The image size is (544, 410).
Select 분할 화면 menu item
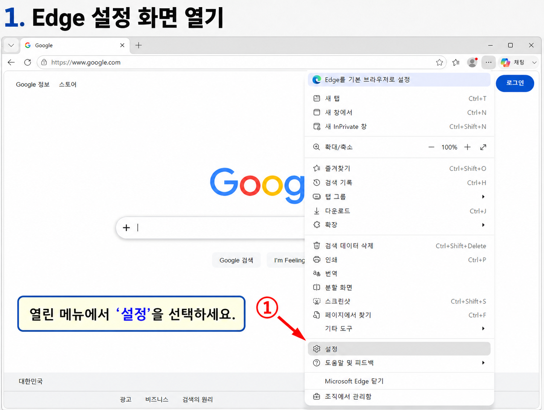pyautogui.click(x=399, y=287)
